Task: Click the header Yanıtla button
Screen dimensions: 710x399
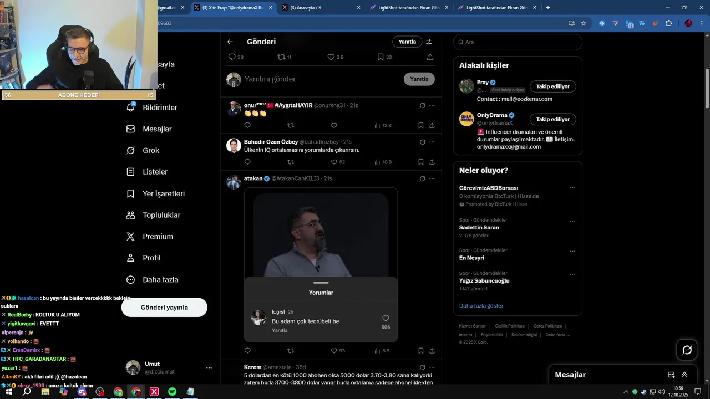Action: 407,42
